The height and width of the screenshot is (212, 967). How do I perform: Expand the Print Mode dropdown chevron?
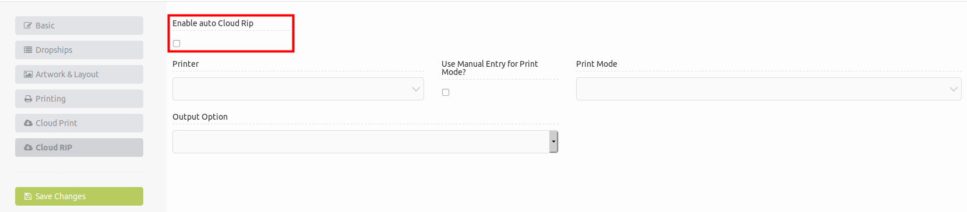click(954, 89)
